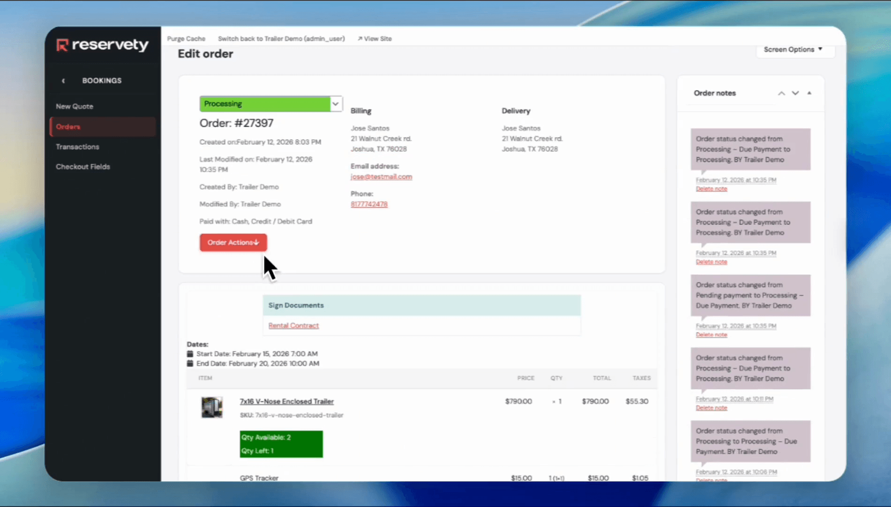Switch back to Trailer Demo admin user
The image size is (891, 507).
(x=281, y=39)
